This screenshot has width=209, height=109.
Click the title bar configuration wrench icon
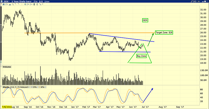click(x=192, y=1)
